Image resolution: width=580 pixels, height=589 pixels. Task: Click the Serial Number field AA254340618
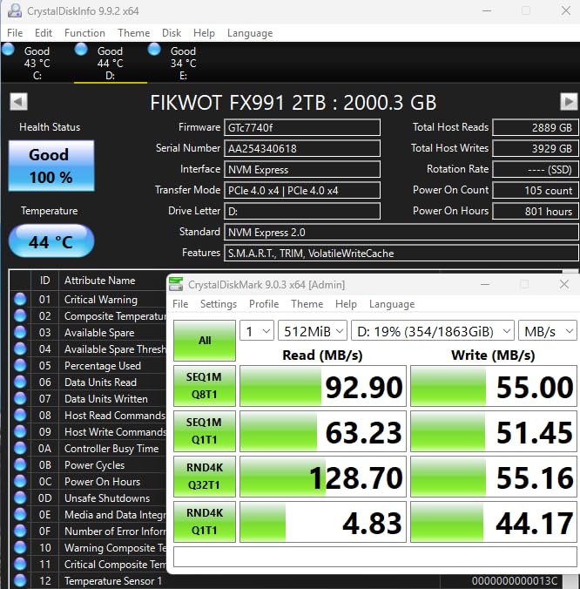click(x=302, y=148)
